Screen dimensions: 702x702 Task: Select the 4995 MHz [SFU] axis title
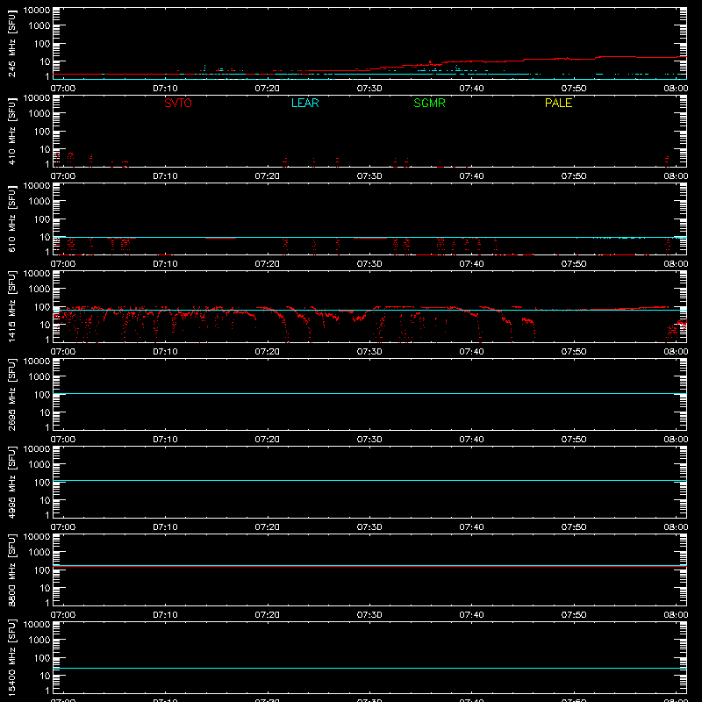tap(11, 482)
